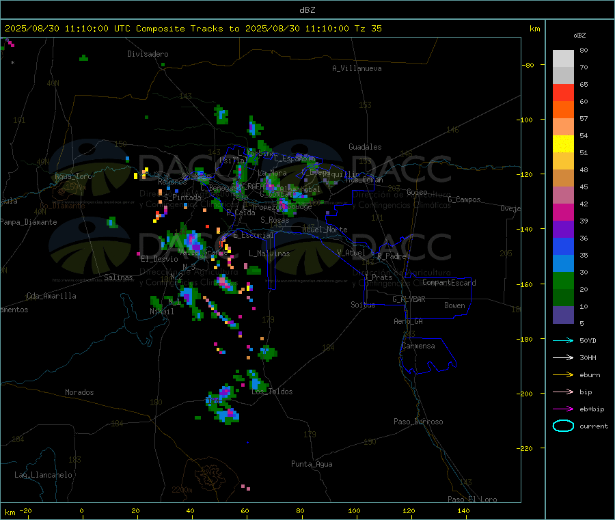Click the radar echo just left of Los_Toldos label
Viewport: 615px width, 520px height.
tap(256, 381)
